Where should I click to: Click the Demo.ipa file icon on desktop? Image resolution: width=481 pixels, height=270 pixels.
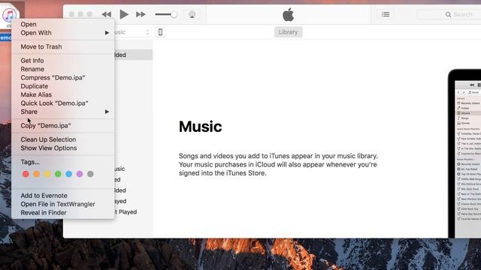9,15
